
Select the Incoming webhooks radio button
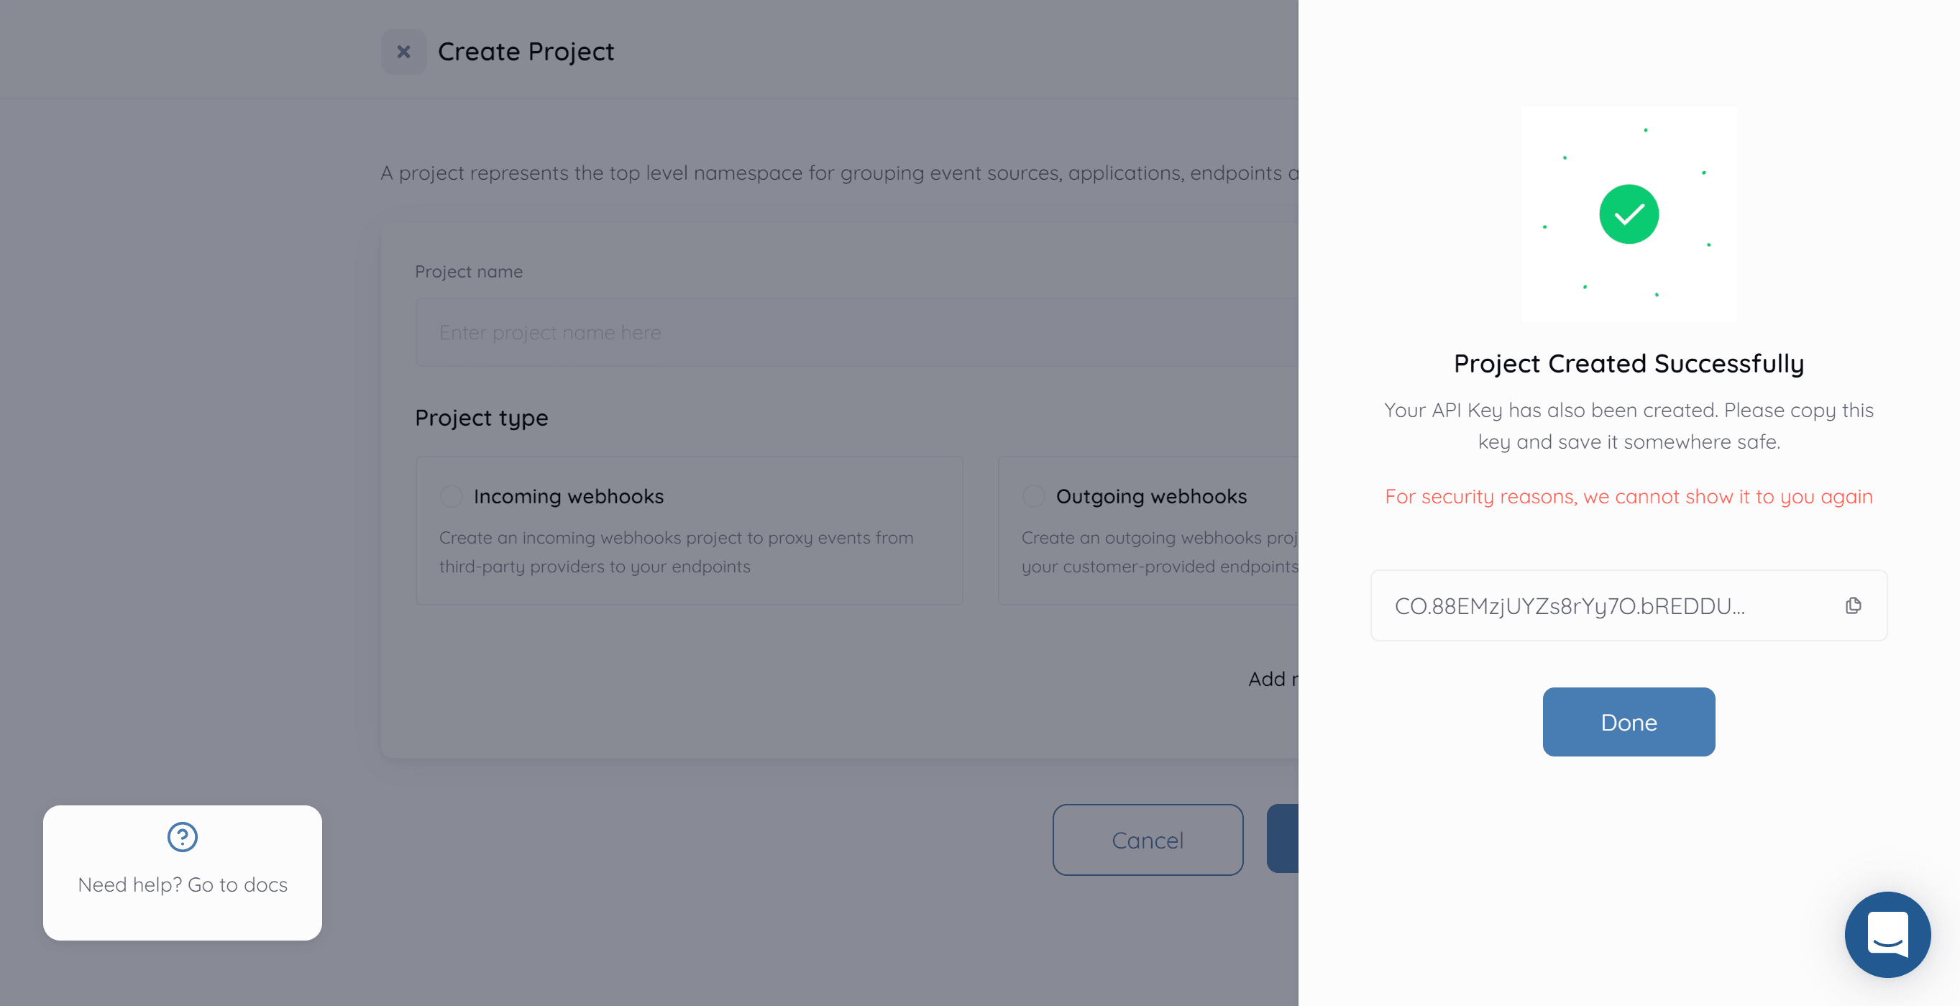(452, 495)
